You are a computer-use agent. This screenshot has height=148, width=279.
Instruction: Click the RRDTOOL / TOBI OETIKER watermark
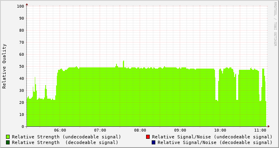tap(275, 24)
